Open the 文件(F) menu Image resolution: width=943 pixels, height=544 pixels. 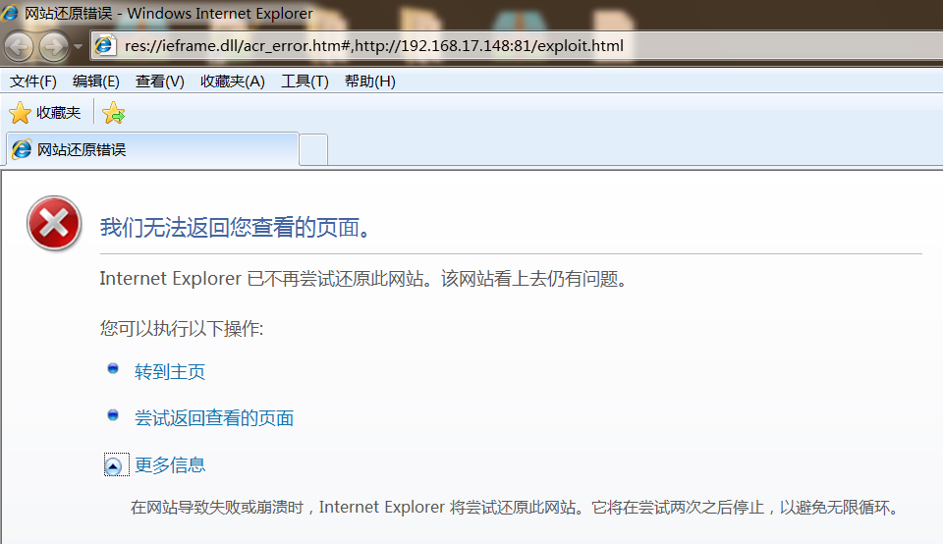pos(33,82)
